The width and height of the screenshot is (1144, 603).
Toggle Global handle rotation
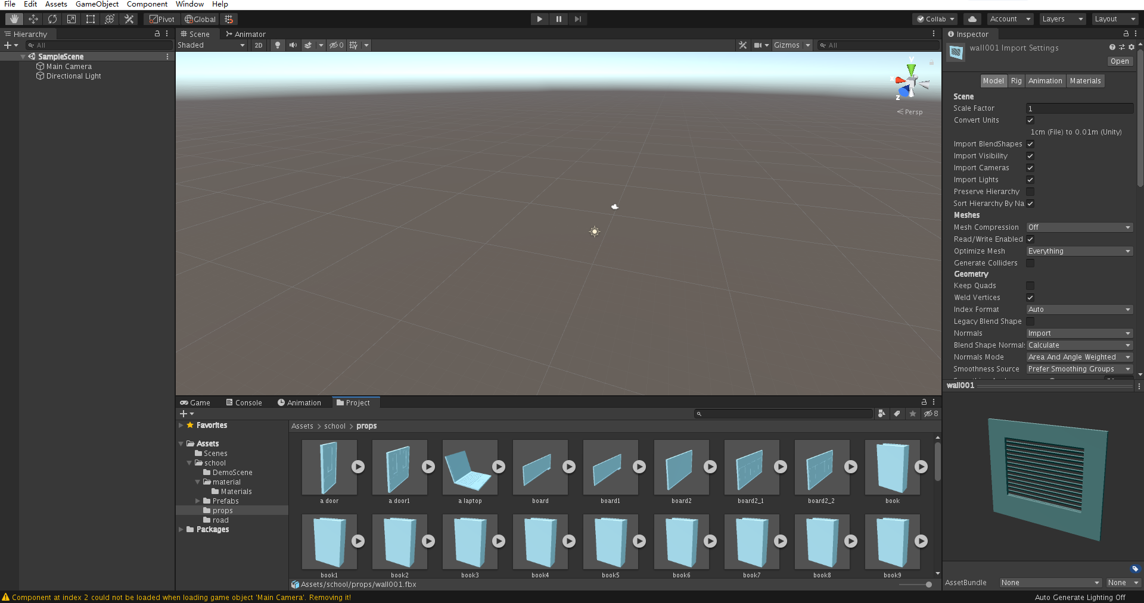(x=200, y=19)
